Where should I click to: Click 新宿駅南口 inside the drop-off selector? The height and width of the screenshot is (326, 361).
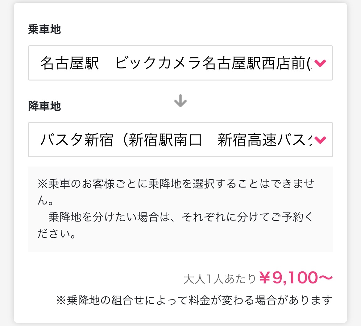(165, 140)
